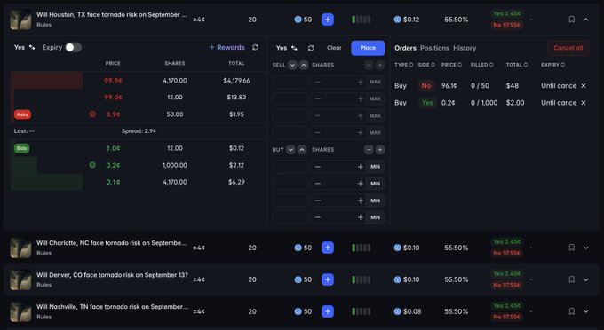Screen dimensions: 604x330
Task: Sort orders by Total column
Action: pos(517,65)
